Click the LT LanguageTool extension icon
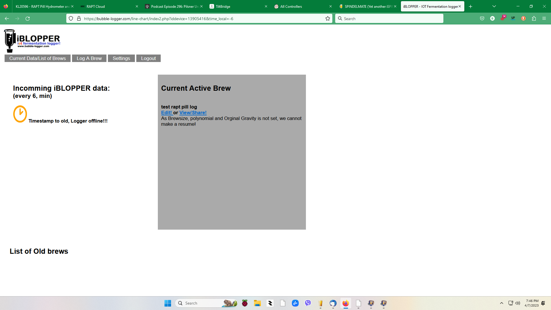The width and height of the screenshot is (551, 310). (x=513, y=19)
